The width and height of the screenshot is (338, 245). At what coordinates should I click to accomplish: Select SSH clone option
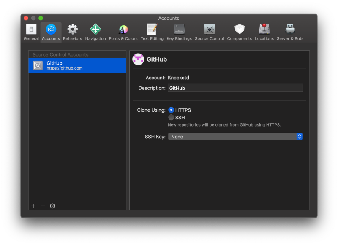171,118
